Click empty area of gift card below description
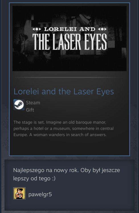 coord(69,146)
